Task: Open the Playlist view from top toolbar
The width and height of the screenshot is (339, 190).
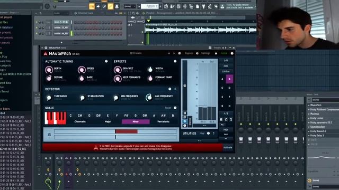Action: click(166, 6)
